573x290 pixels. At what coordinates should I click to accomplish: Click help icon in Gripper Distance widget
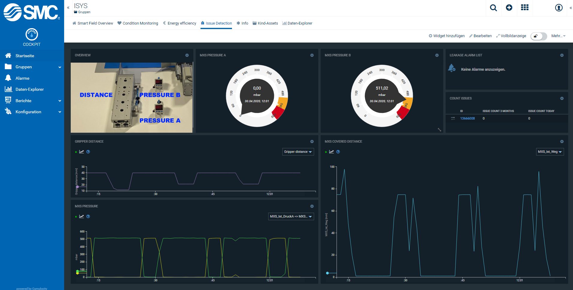point(88,152)
